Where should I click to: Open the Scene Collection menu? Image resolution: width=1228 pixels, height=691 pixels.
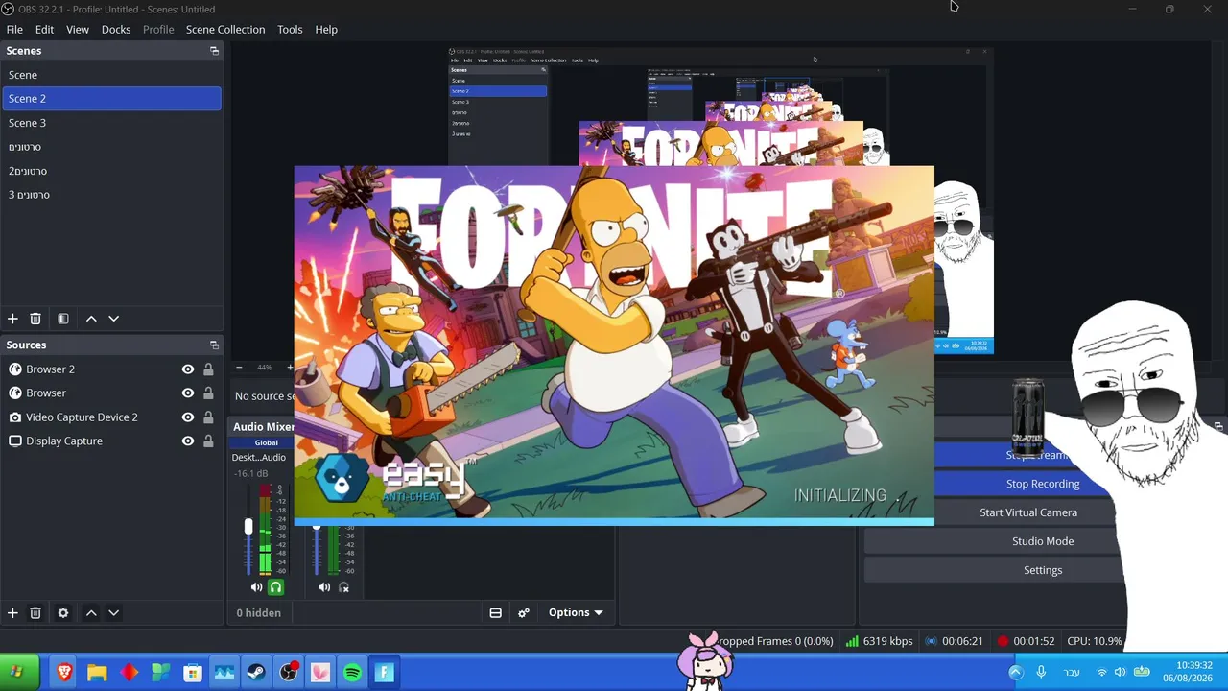click(225, 30)
